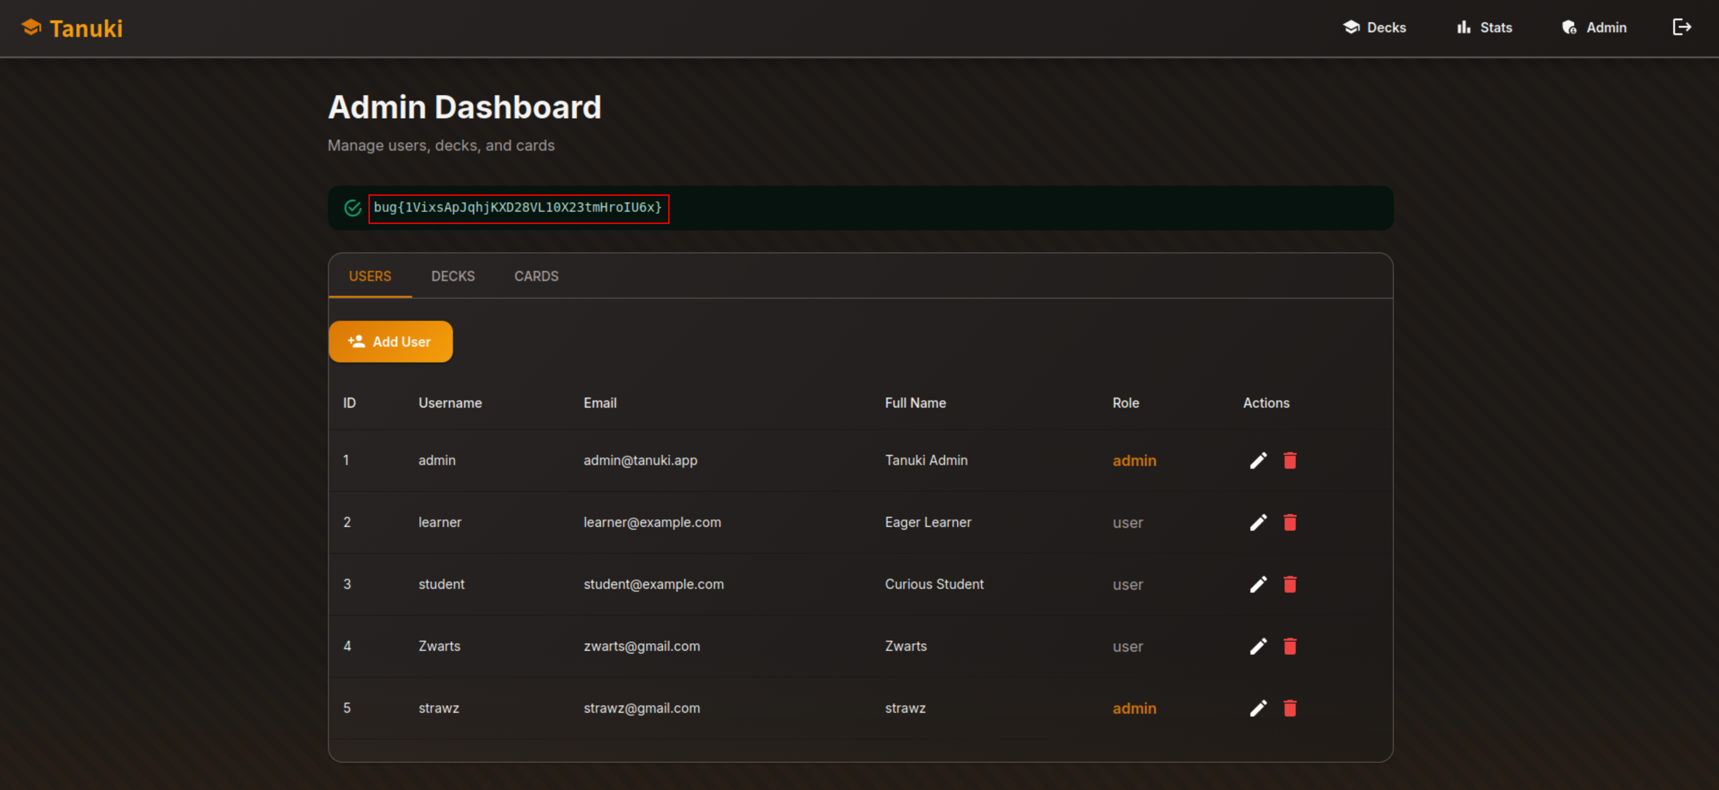Click the edit pencil for admin user
Viewport: 1719px width, 790px height.
pyautogui.click(x=1258, y=460)
